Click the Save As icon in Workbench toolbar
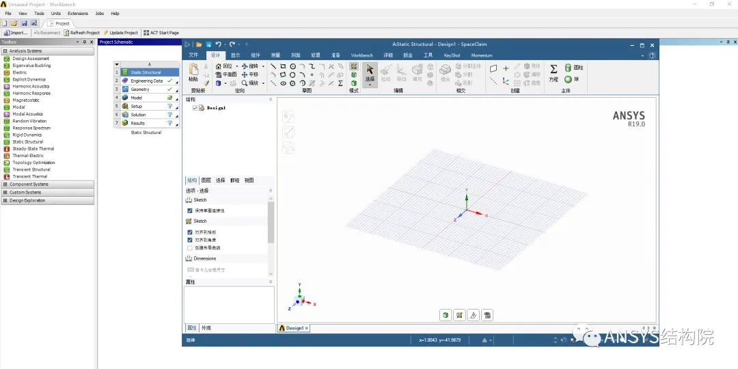Viewport: 738px width, 369px height. (x=34, y=23)
